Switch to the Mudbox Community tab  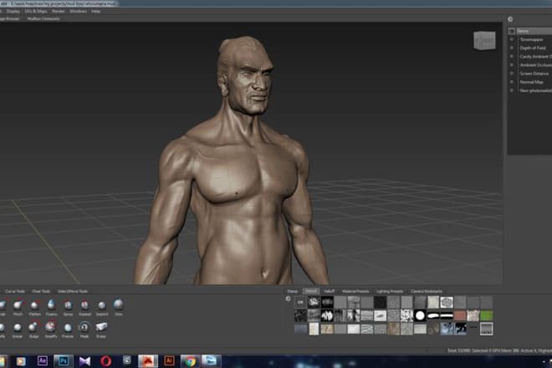(x=43, y=18)
